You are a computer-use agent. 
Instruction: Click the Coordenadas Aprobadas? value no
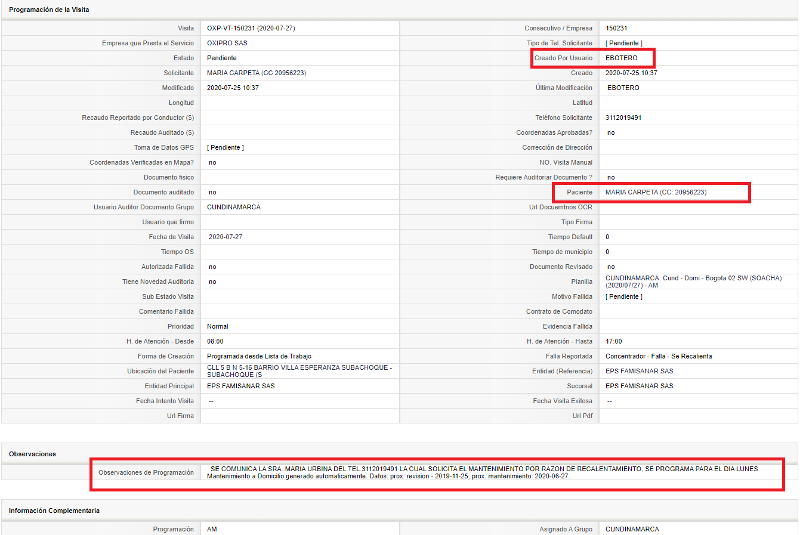click(x=611, y=132)
